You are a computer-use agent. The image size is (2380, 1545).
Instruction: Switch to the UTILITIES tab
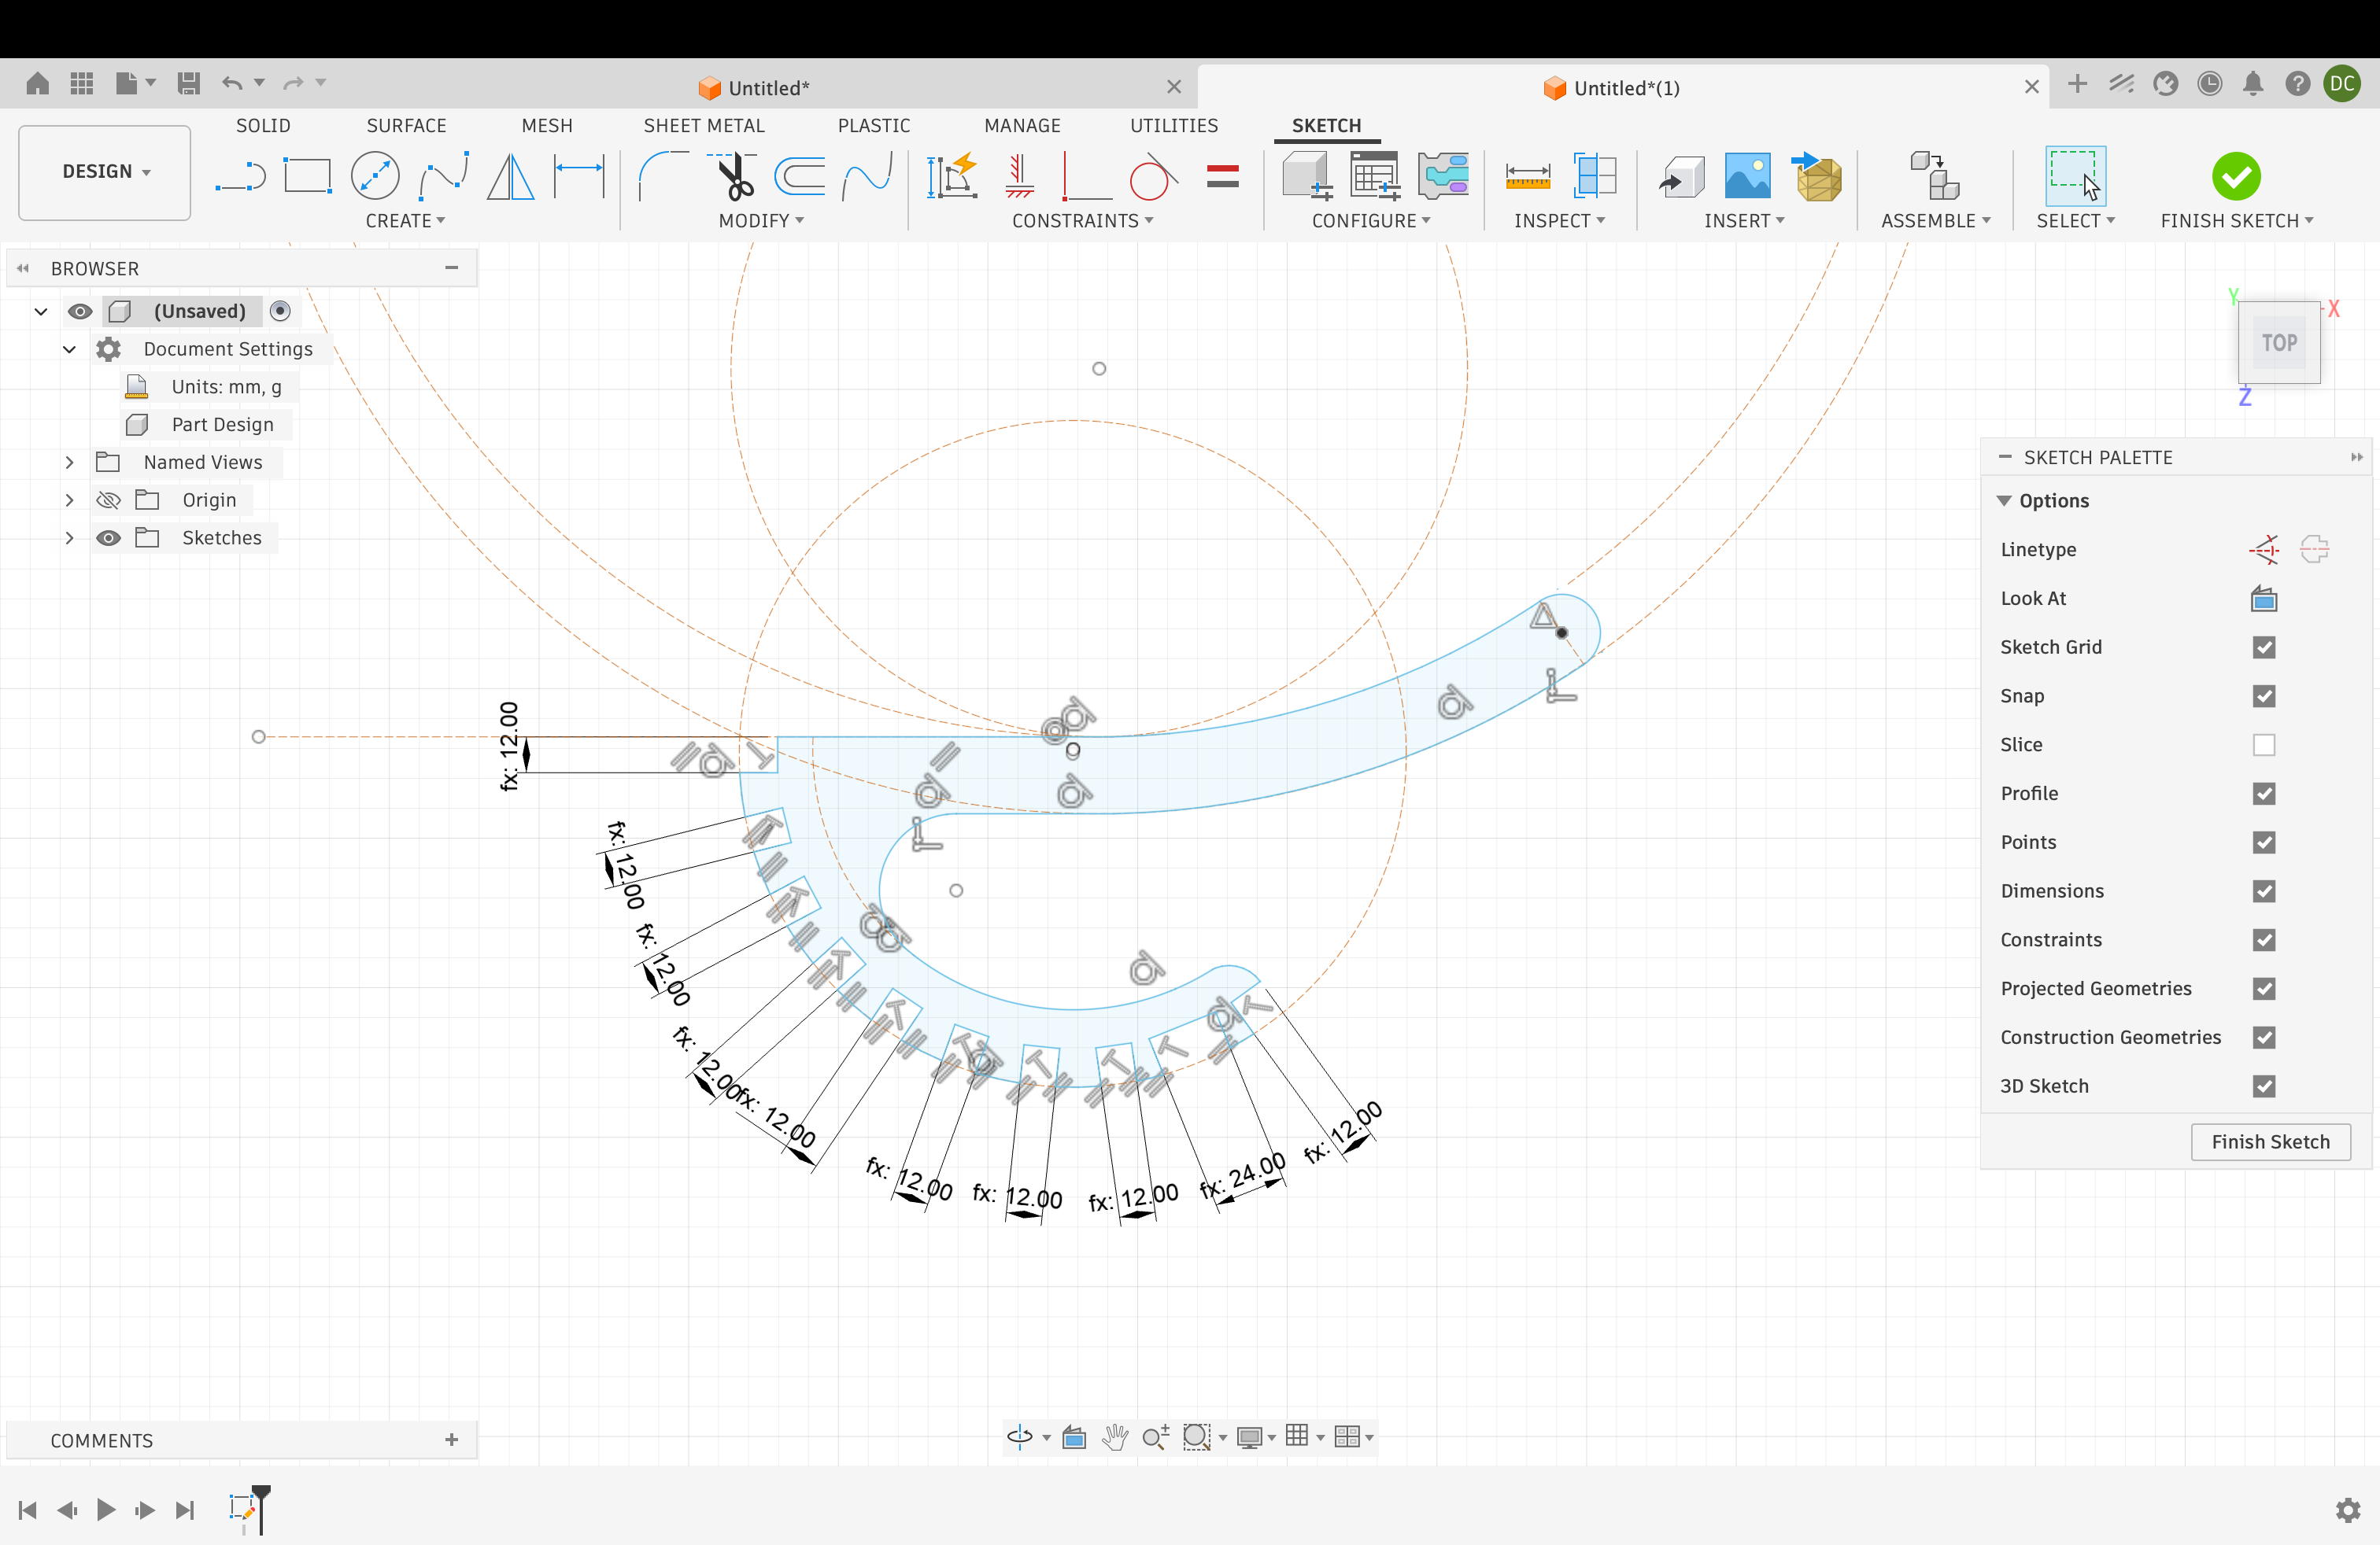1174,125
